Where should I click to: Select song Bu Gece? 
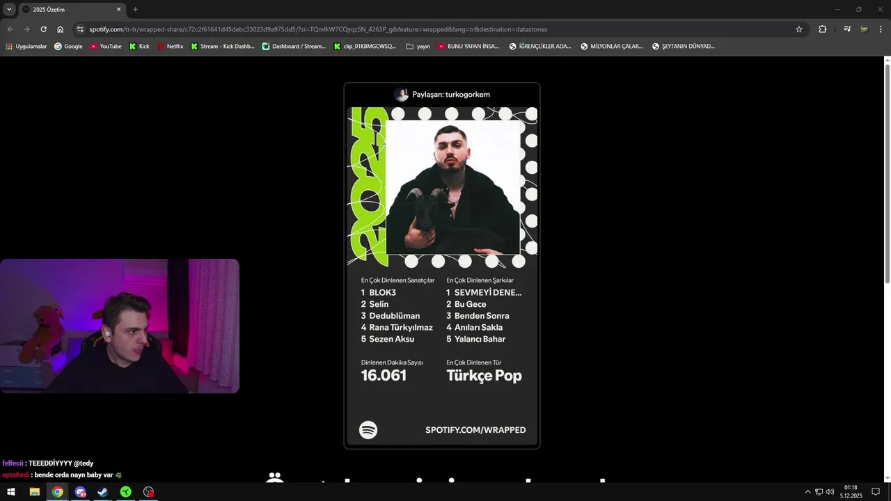[471, 304]
